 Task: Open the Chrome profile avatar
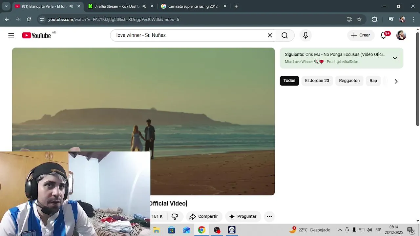(402, 19)
